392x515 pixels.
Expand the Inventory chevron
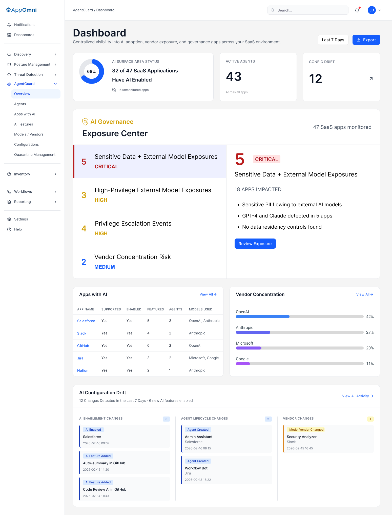click(55, 174)
